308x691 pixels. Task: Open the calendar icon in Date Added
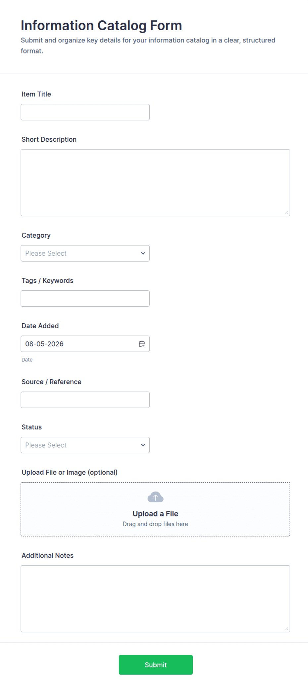tap(142, 344)
